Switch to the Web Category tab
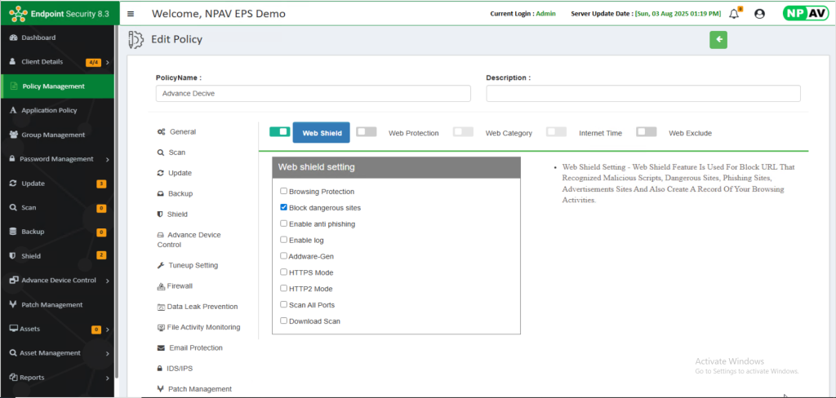 click(508, 133)
